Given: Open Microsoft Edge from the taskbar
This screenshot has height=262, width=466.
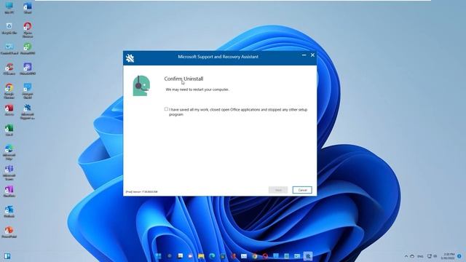Looking at the screenshot, I should [x=212, y=256].
